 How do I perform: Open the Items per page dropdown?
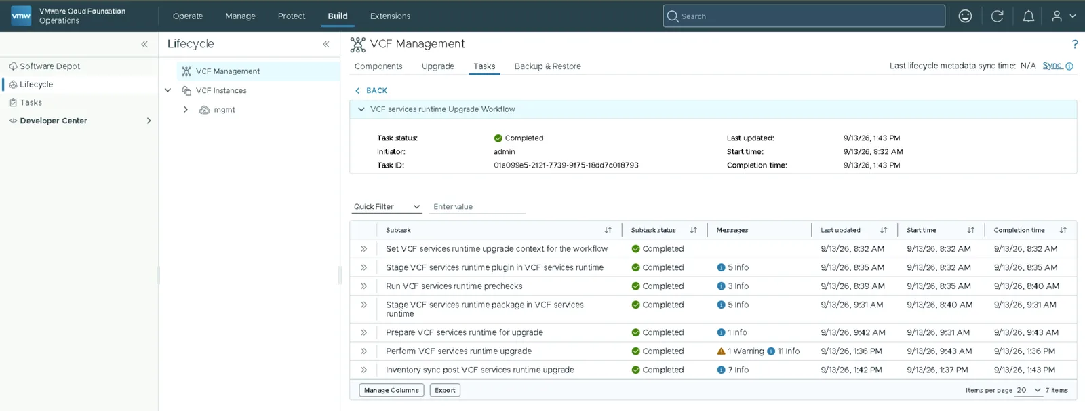click(x=1028, y=390)
